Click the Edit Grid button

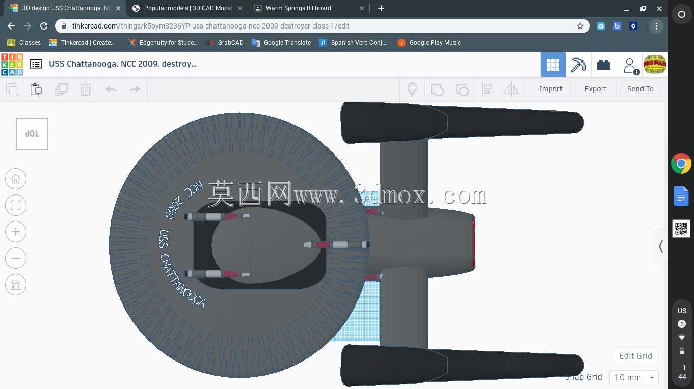coord(636,356)
